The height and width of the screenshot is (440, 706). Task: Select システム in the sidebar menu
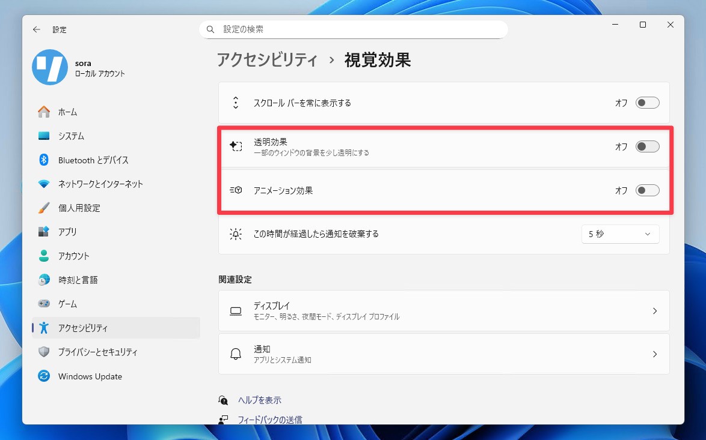pyautogui.click(x=71, y=136)
